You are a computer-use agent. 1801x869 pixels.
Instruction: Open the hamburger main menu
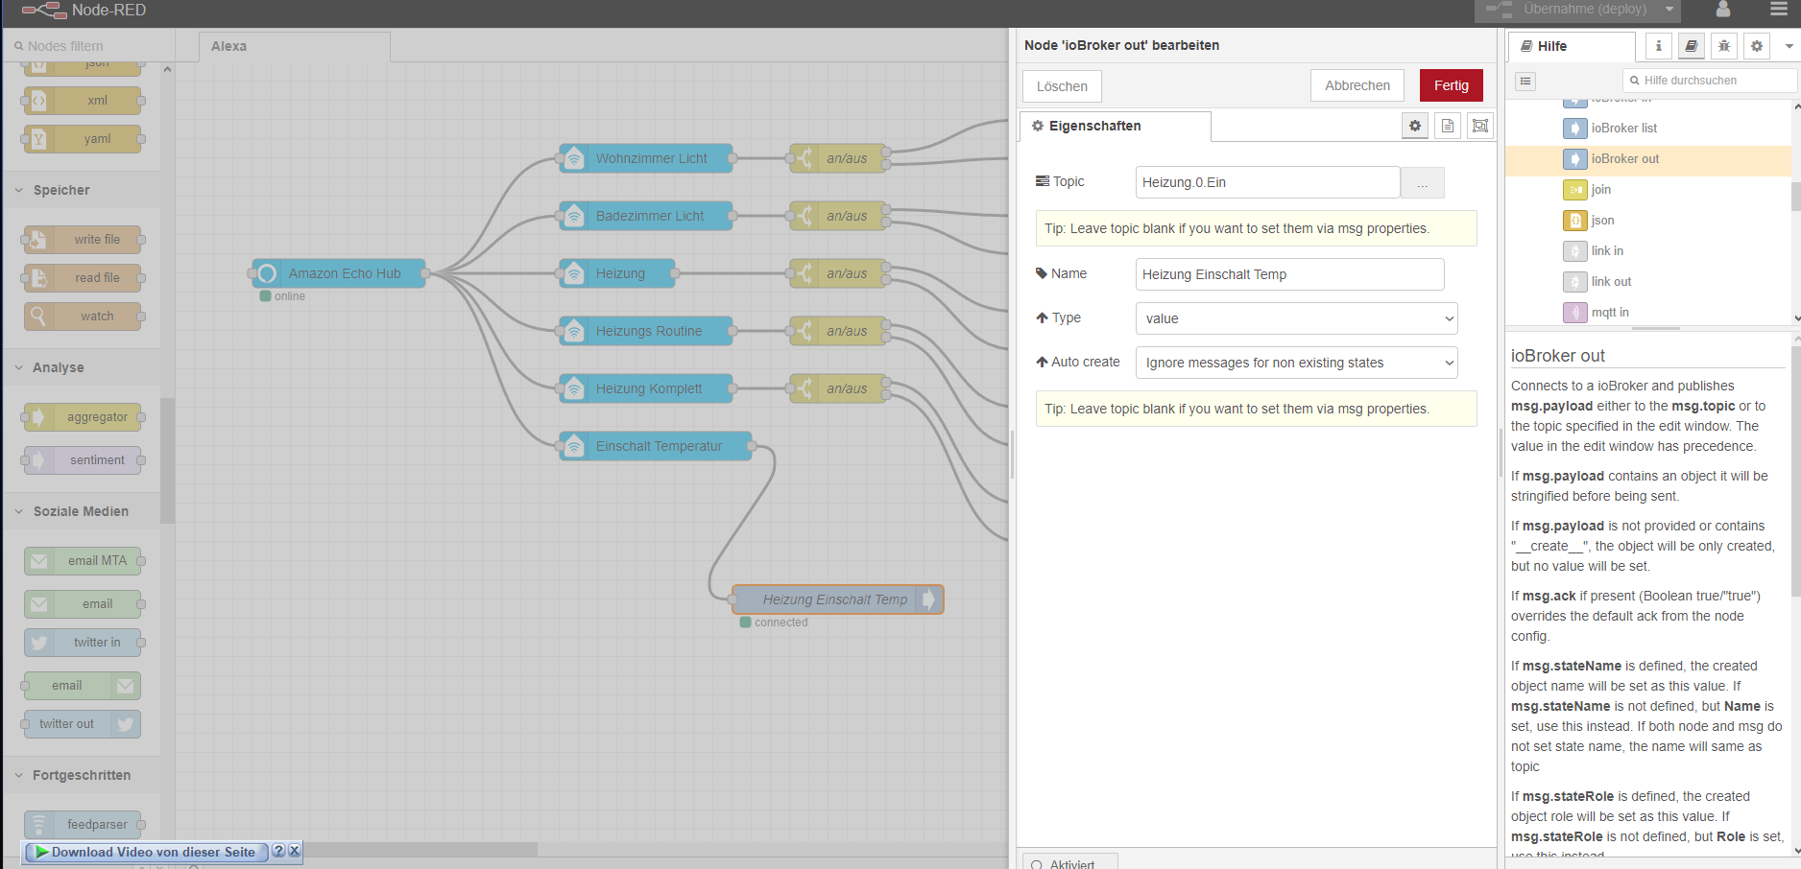1779,10
